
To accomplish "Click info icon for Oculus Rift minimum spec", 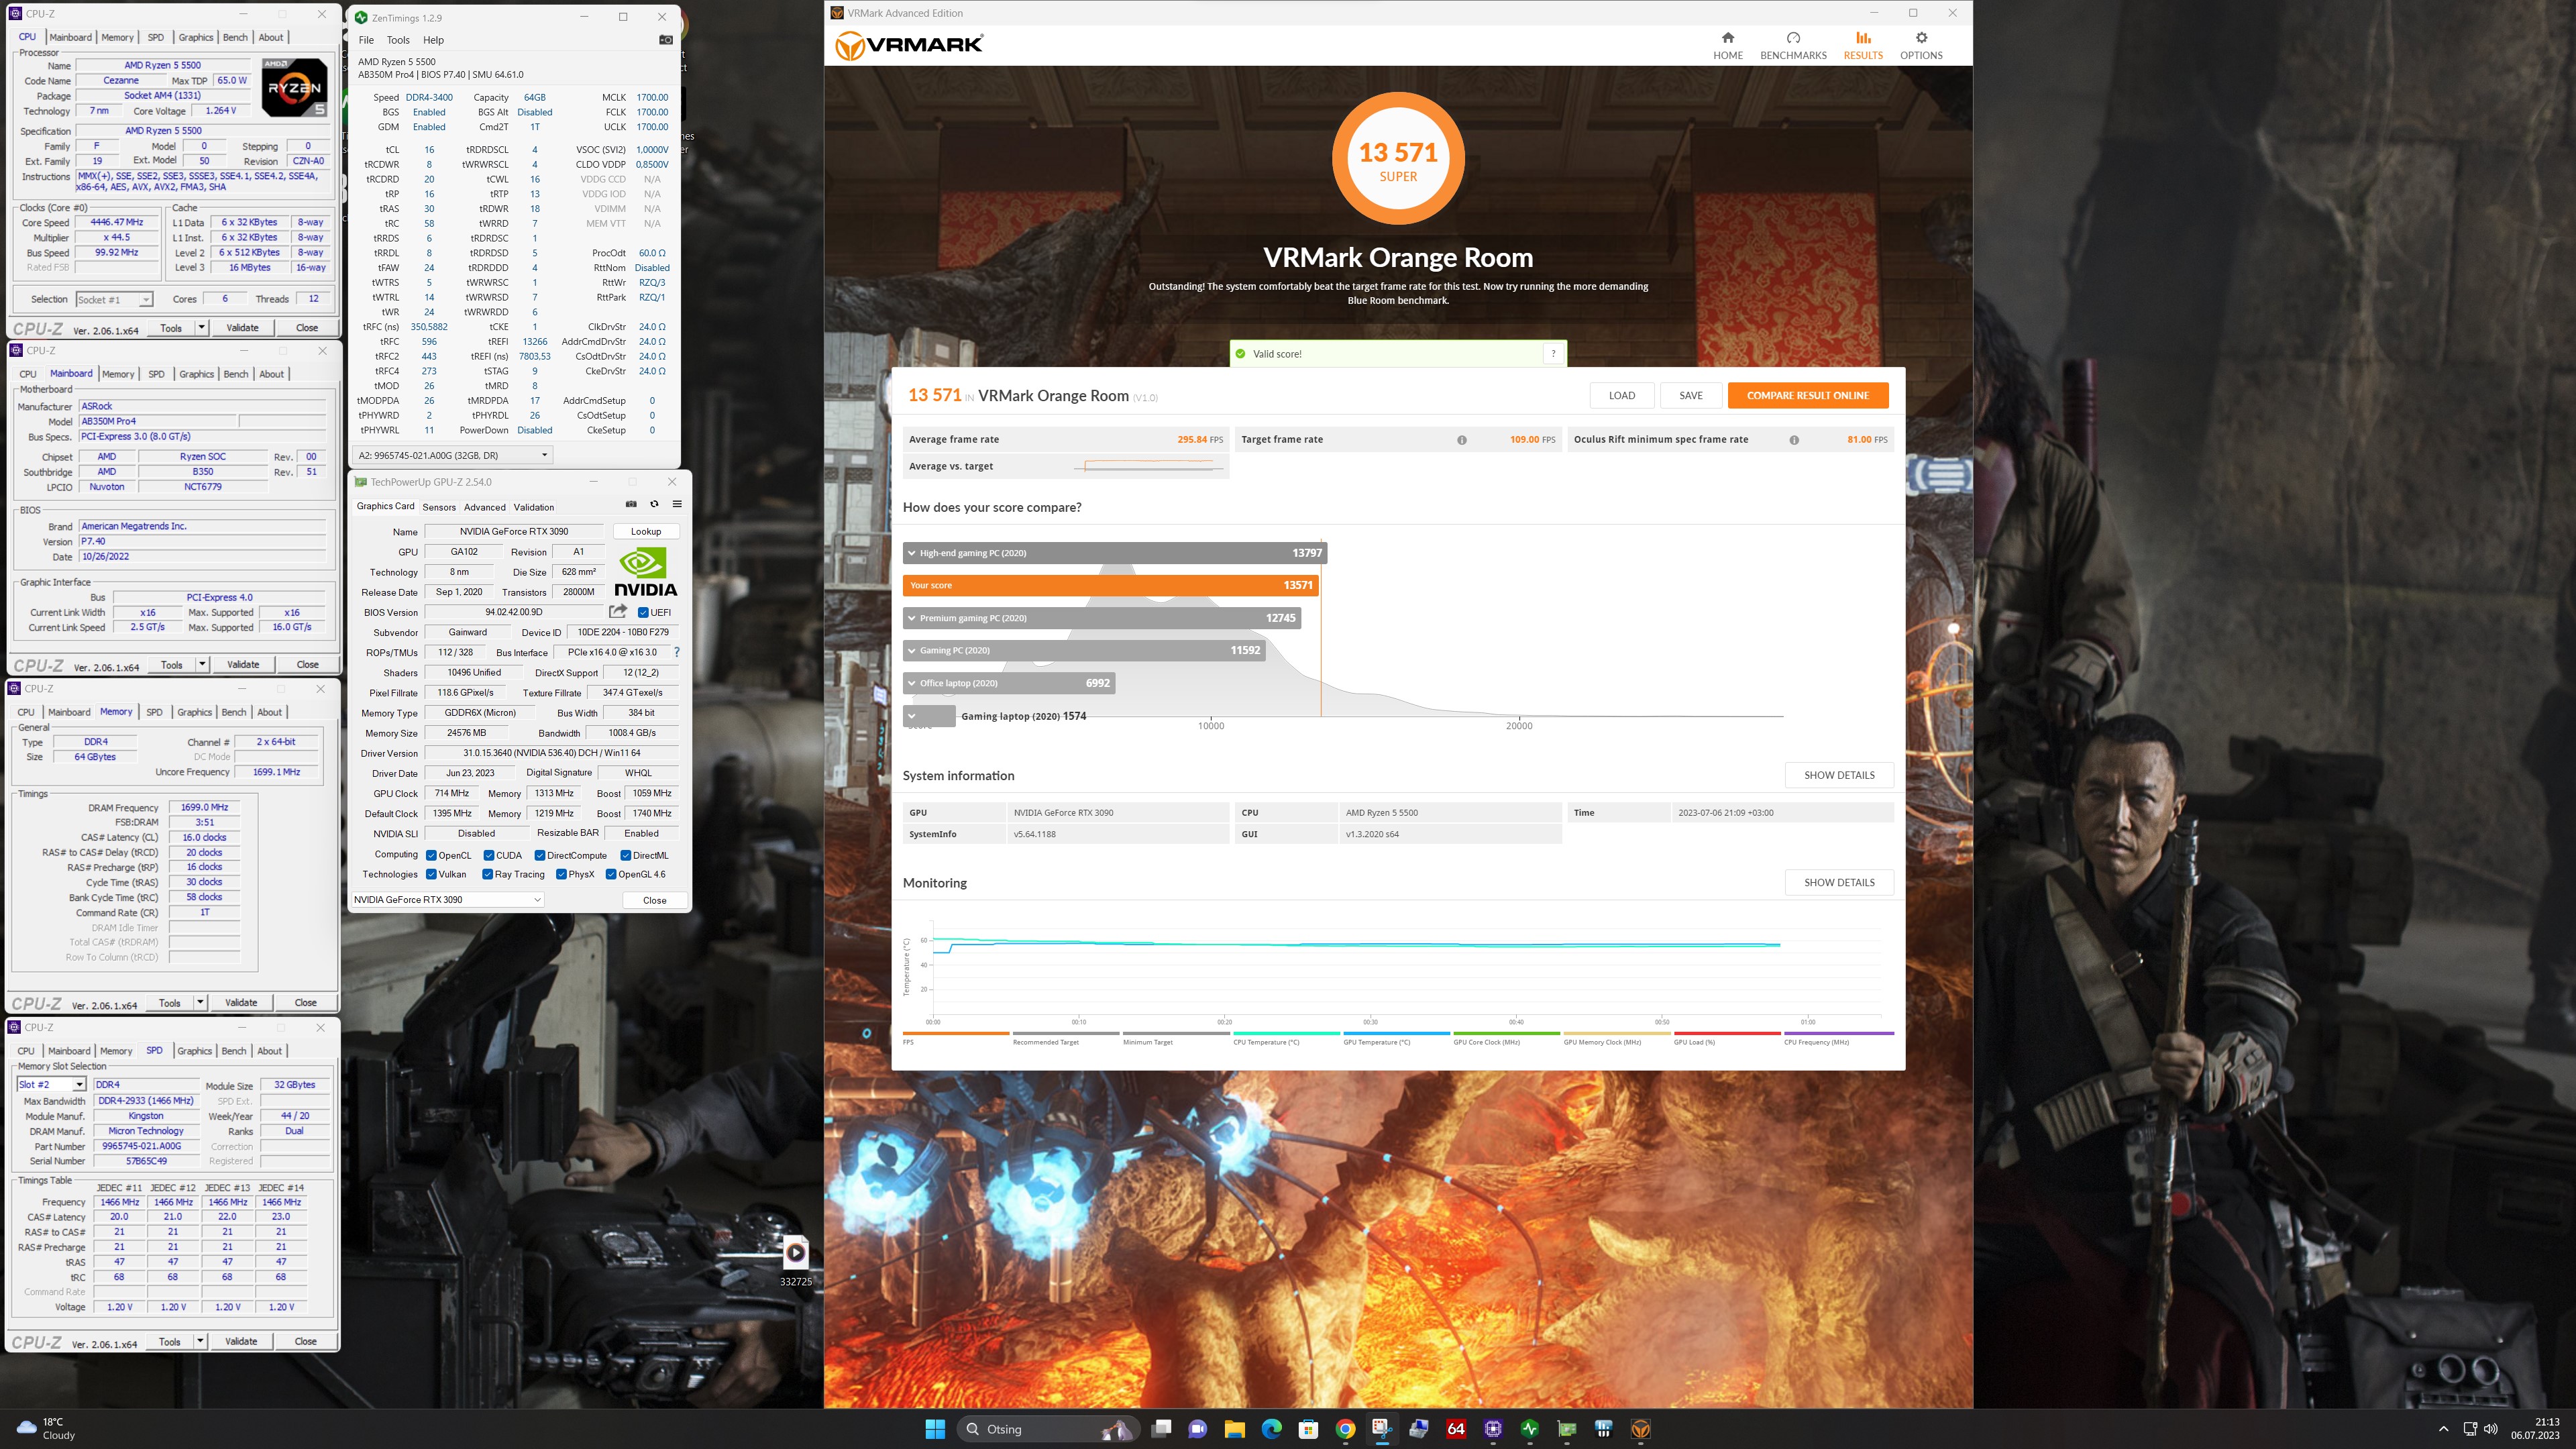I will coord(1793,440).
